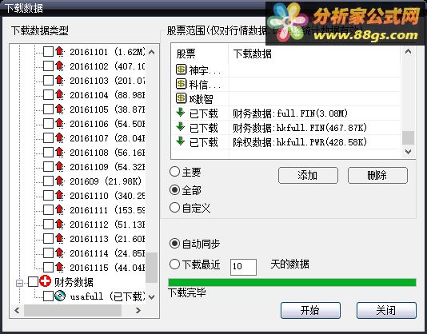427x334 pixels.
Task: Click the green download progress bar
Action: click(x=292, y=282)
